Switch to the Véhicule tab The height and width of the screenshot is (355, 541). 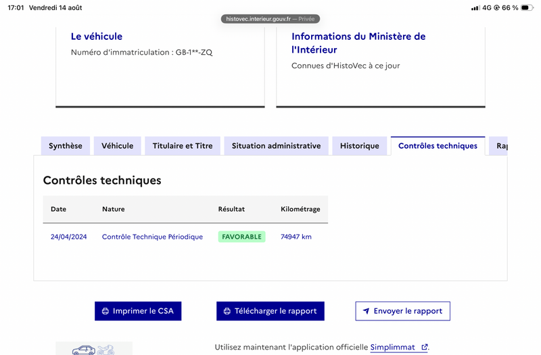point(117,146)
